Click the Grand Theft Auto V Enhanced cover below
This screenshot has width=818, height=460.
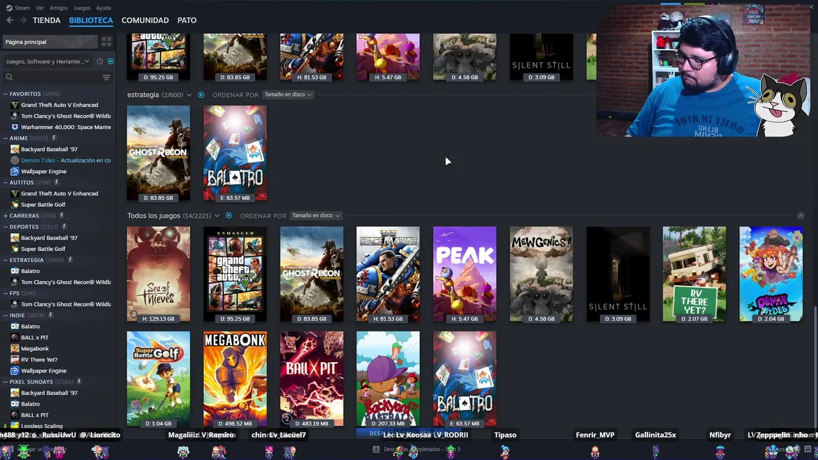(x=235, y=274)
